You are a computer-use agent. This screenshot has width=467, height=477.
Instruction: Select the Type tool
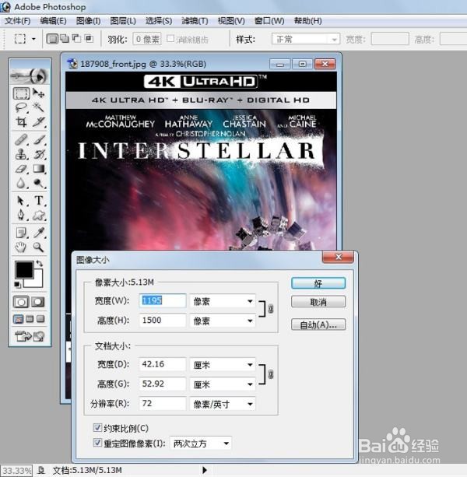tap(39, 201)
